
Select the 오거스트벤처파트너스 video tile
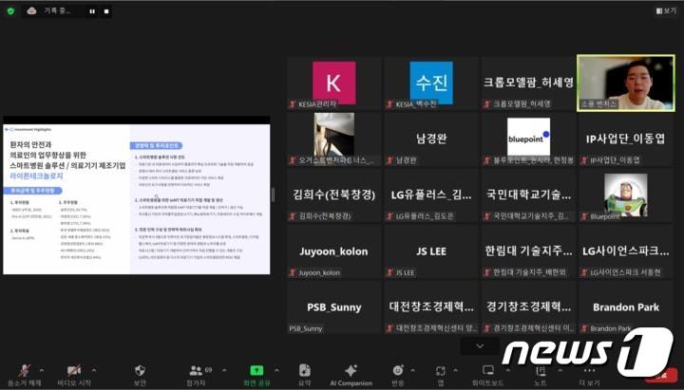point(334,139)
